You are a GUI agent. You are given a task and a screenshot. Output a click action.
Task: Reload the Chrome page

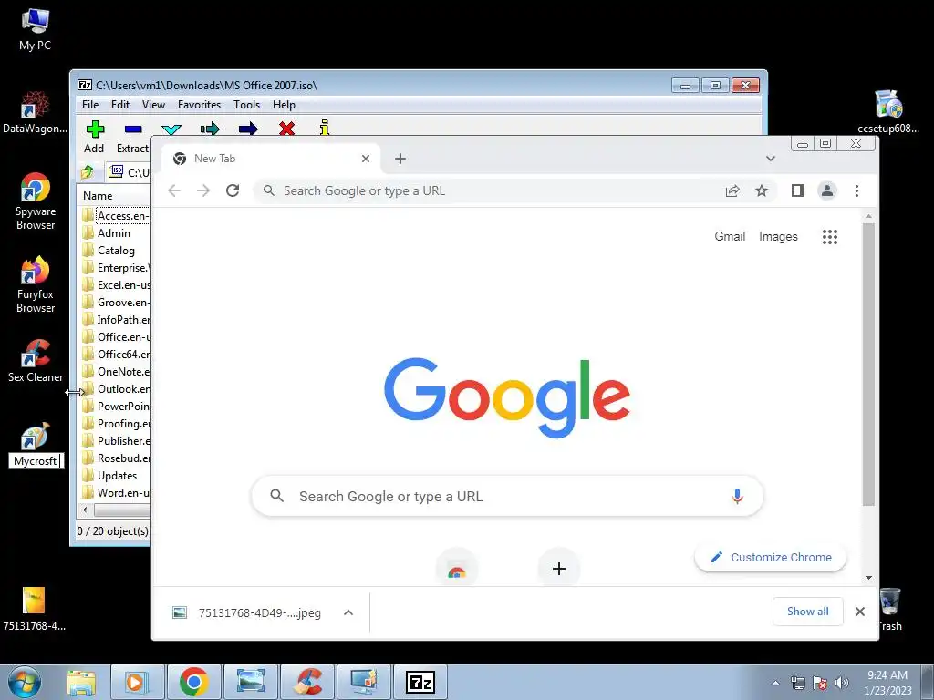click(233, 190)
